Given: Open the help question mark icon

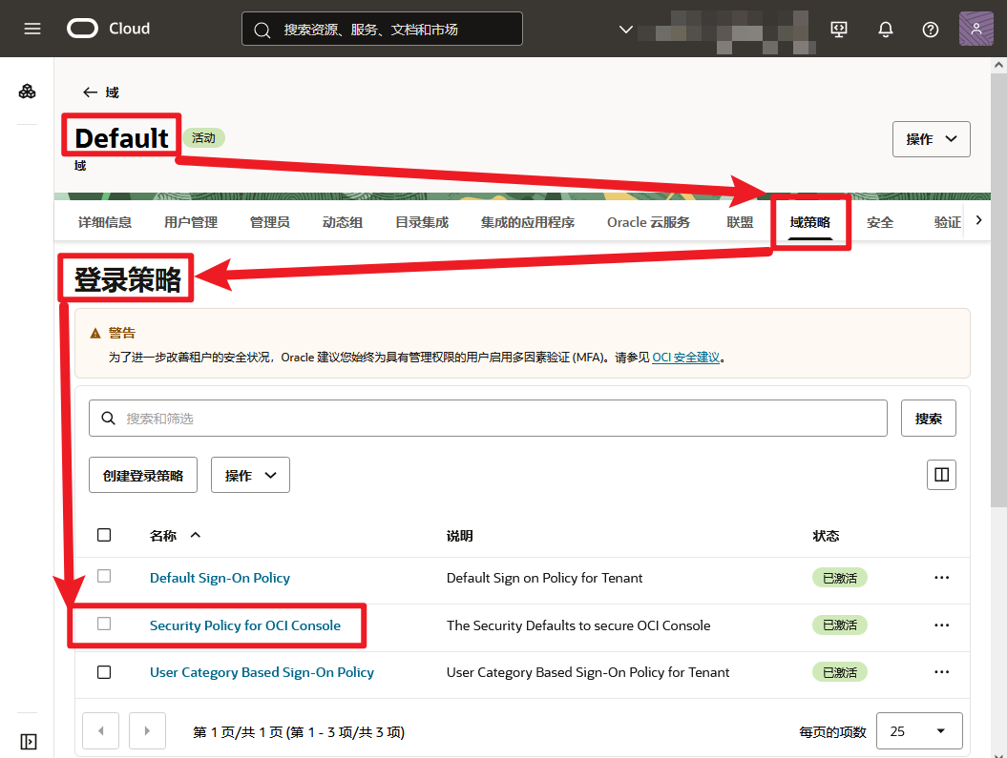Looking at the screenshot, I should pos(930,29).
